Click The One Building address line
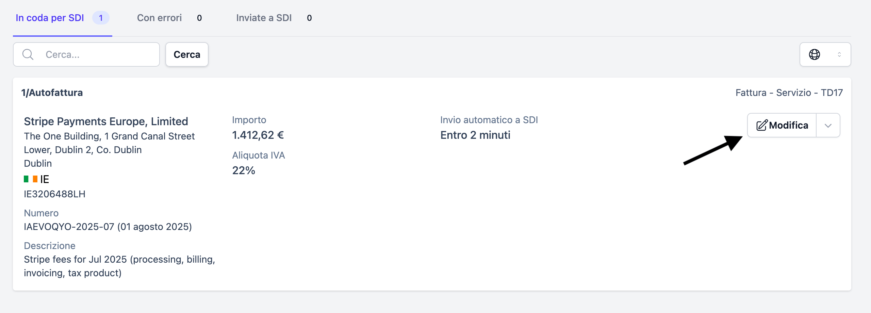This screenshot has width=871, height=313. pyautogui.click(x=109, y=143)
